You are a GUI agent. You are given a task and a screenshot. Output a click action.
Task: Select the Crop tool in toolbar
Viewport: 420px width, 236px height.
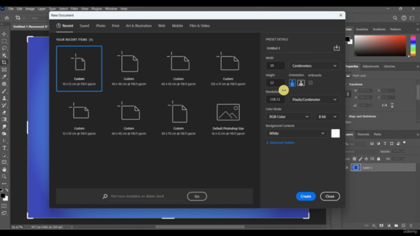5,62
